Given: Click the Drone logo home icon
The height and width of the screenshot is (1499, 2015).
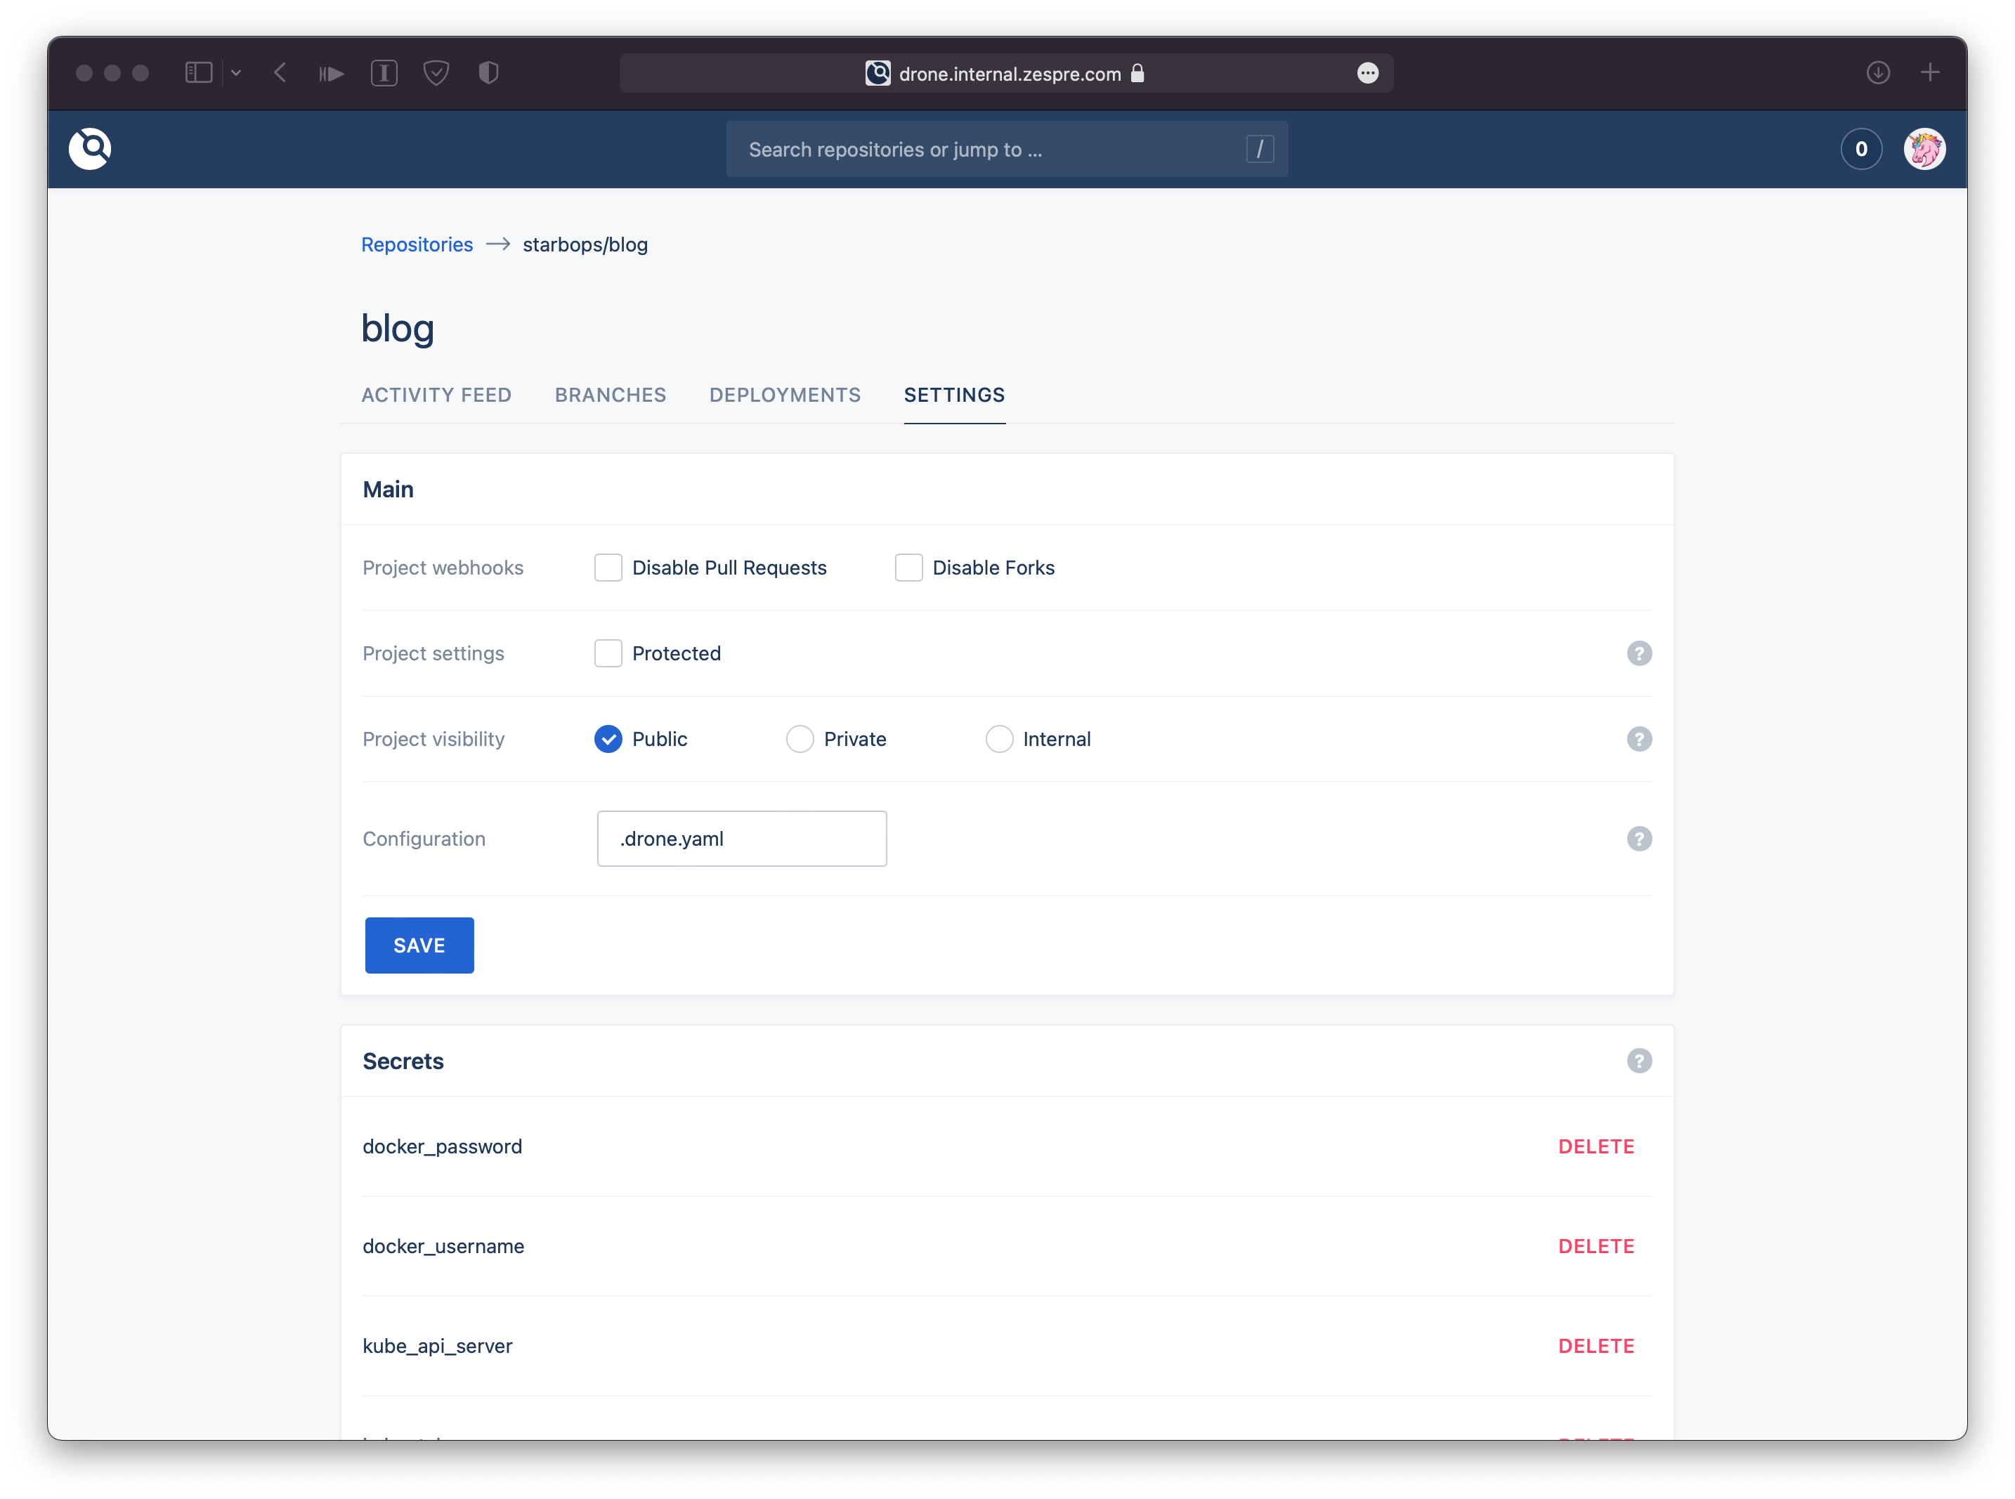Looking at the screenshot, I should click(x=90, y=149).
